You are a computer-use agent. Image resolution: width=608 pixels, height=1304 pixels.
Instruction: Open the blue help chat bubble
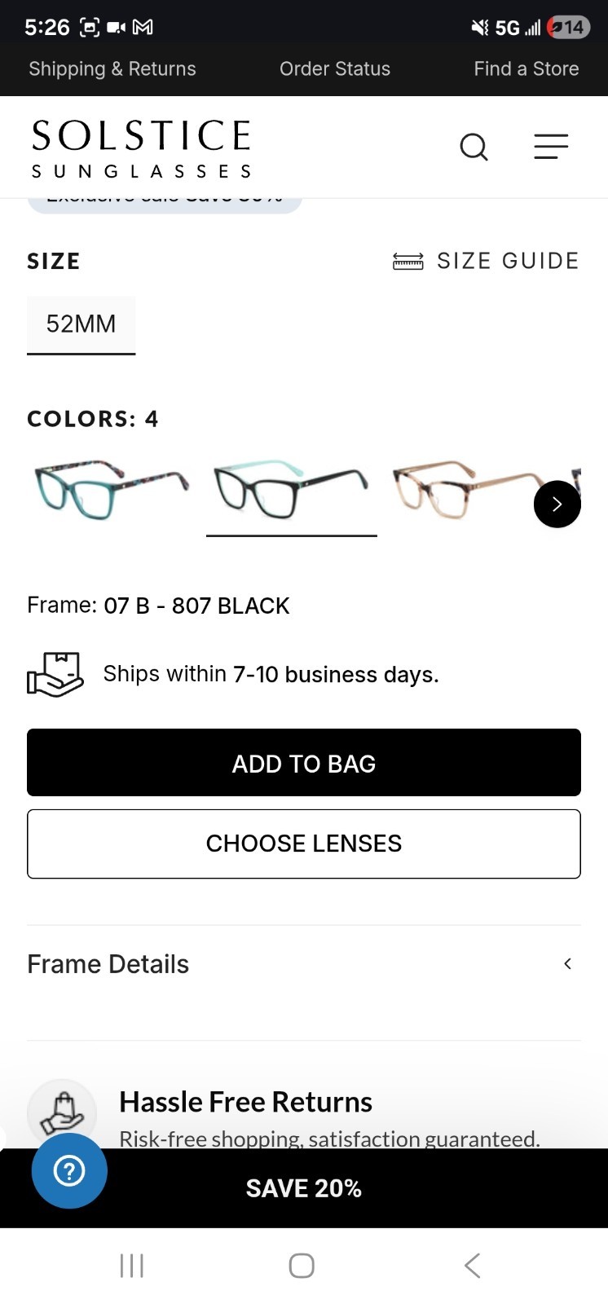point(69,1171)
